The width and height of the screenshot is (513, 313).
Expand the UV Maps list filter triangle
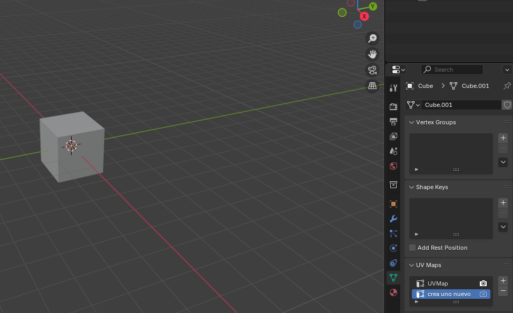pyautogui.click(x=417, y=301)
